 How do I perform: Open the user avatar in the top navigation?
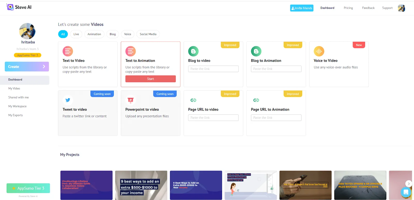[401, 8]
